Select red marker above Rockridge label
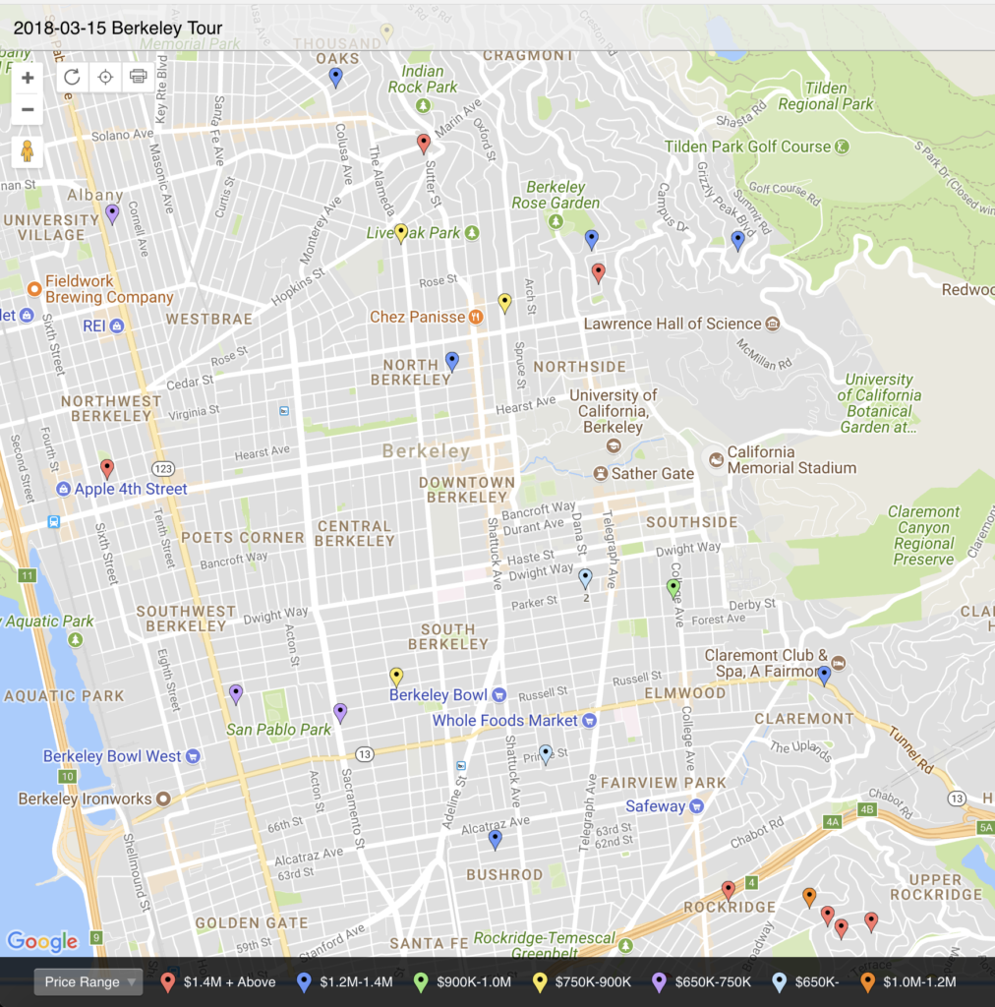995x1007 pixels. 728,891
